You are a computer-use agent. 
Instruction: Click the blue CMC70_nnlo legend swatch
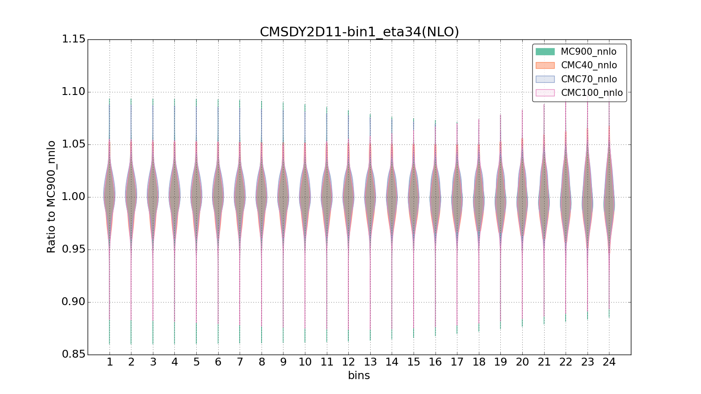(545, 79)
